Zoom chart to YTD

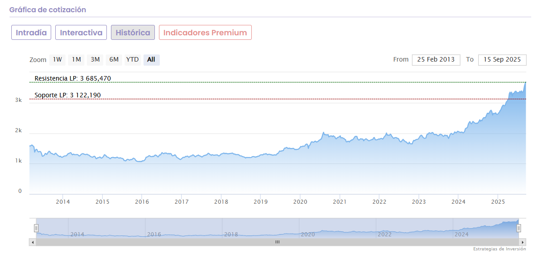(132, 60)
